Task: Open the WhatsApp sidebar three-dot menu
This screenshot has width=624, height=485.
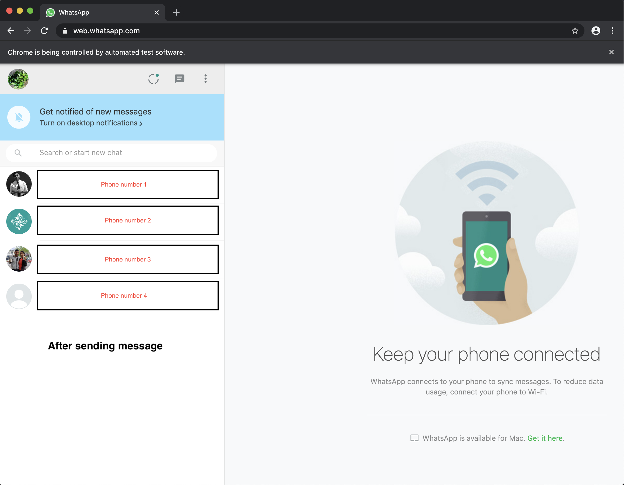Action: tap(205, 79)
